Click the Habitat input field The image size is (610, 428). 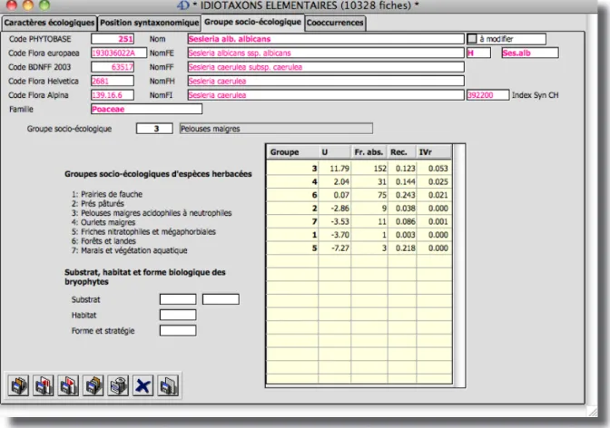[178, 315]
